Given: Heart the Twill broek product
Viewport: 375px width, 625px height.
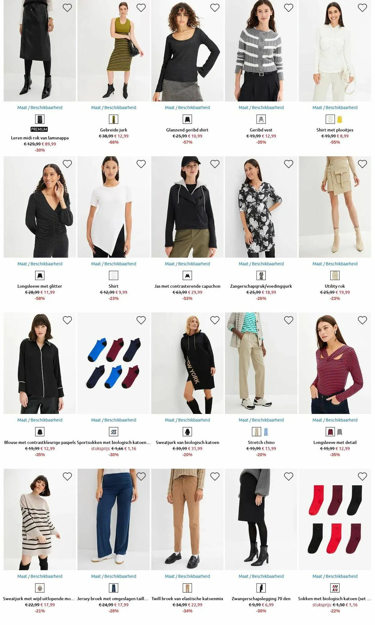Looking at the screenshot, I should tap(215, 476).
